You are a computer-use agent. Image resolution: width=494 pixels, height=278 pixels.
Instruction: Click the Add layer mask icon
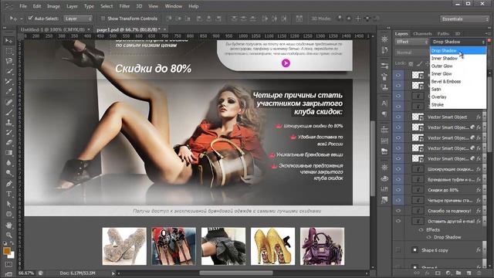click(438, 273)
